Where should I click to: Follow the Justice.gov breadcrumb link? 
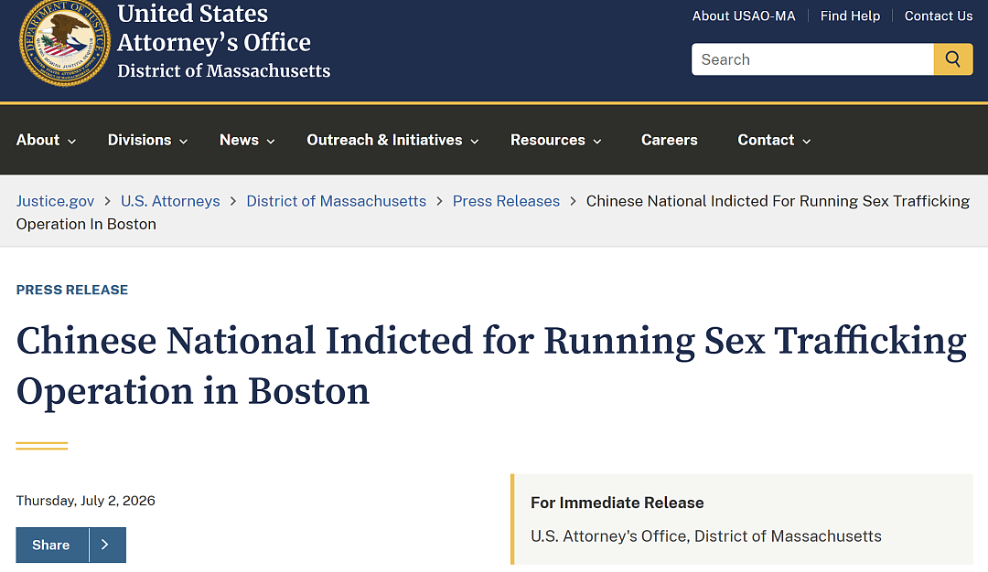[56, 201]
